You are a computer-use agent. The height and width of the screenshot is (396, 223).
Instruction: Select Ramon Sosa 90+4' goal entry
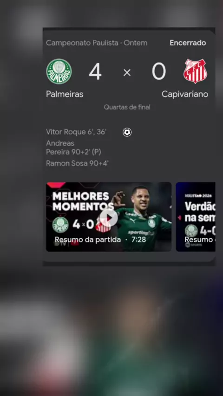[77, 163]
